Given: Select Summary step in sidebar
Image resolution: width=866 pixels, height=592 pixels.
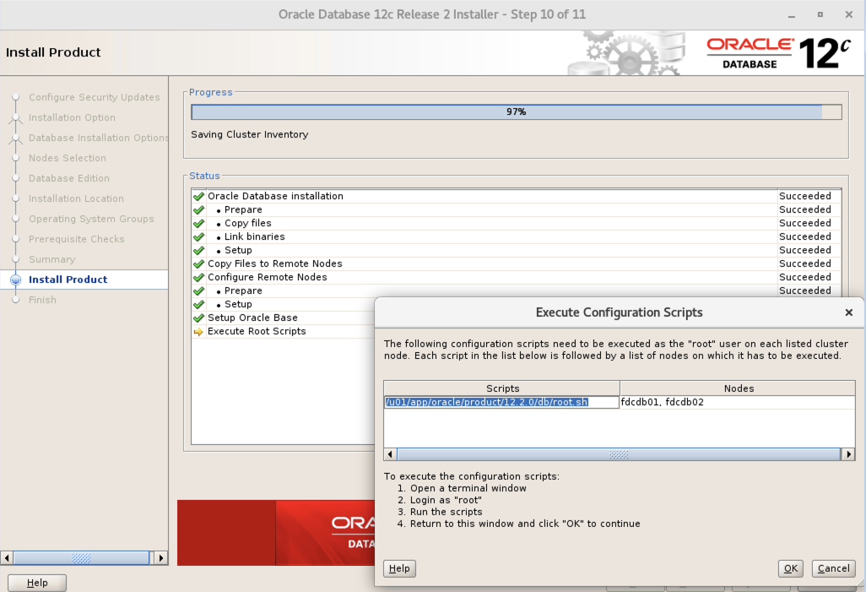Looking at the screenshot, I should tap(52, 259).
